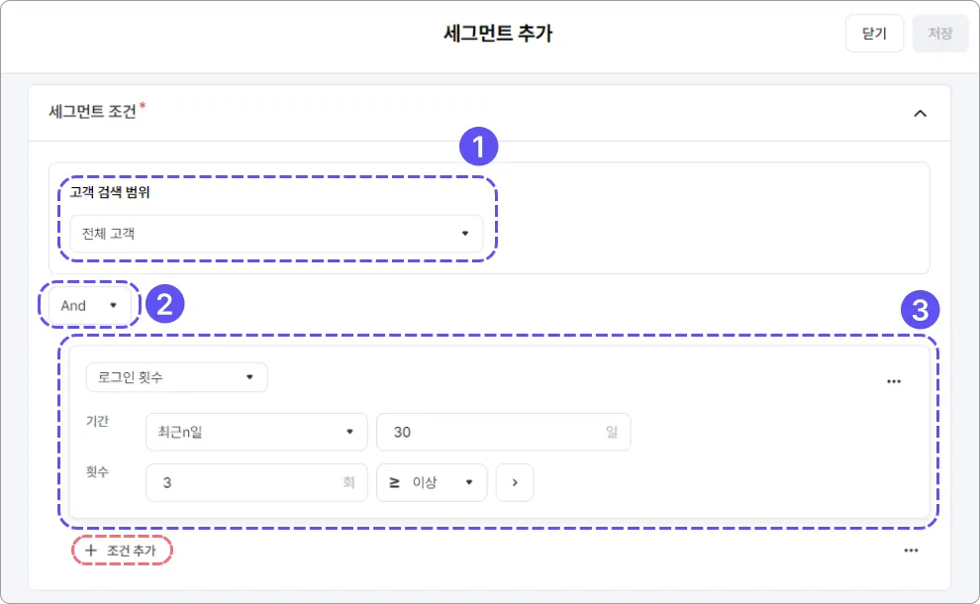Open the And operator dropdown

click(88, 306)
